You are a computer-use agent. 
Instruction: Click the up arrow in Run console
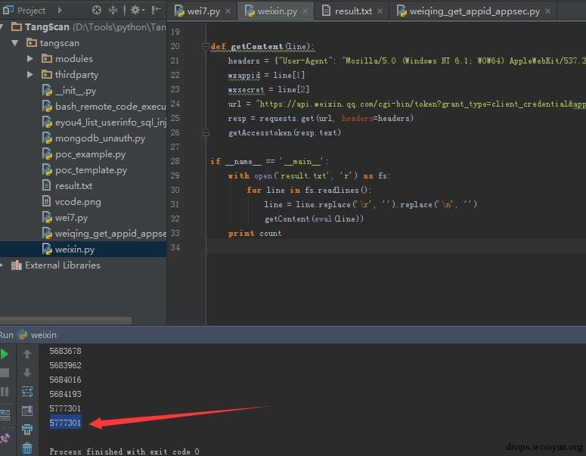pyautogui.click(x=27, y=354)
